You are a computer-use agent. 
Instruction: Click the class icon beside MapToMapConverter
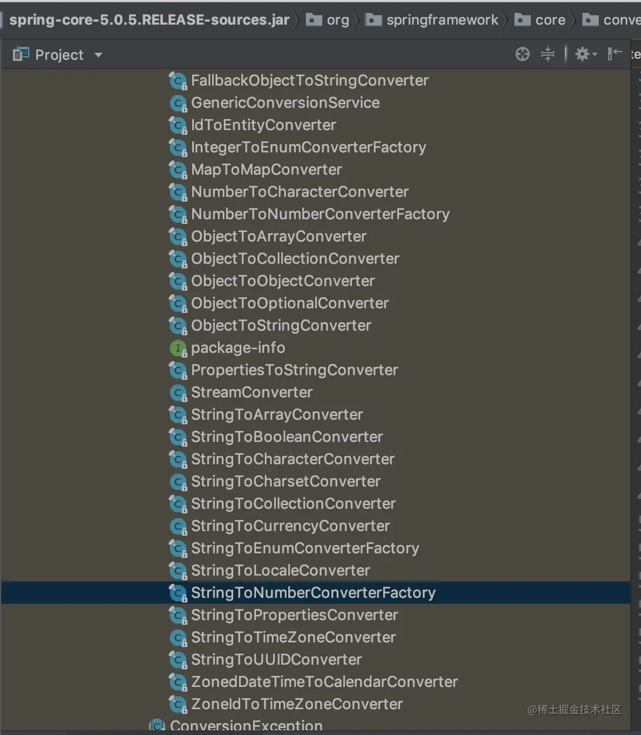(178, 170)
